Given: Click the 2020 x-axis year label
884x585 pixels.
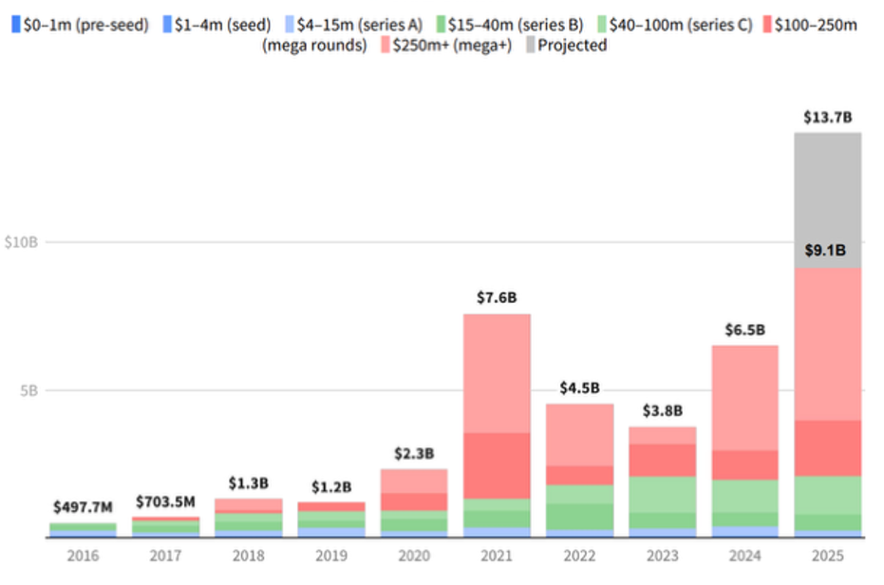Looking at the screenshot, I should tap(414, 557).
